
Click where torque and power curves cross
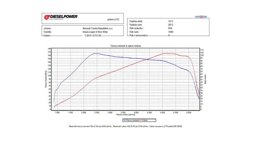click(x=147, y=59)
